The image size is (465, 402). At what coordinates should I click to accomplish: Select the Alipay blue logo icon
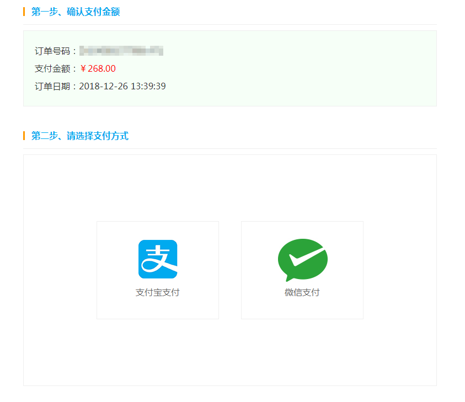point(158,259)
